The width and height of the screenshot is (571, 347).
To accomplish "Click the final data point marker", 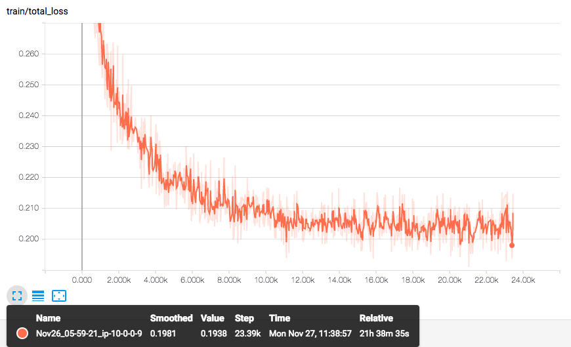I will point(512,245).
